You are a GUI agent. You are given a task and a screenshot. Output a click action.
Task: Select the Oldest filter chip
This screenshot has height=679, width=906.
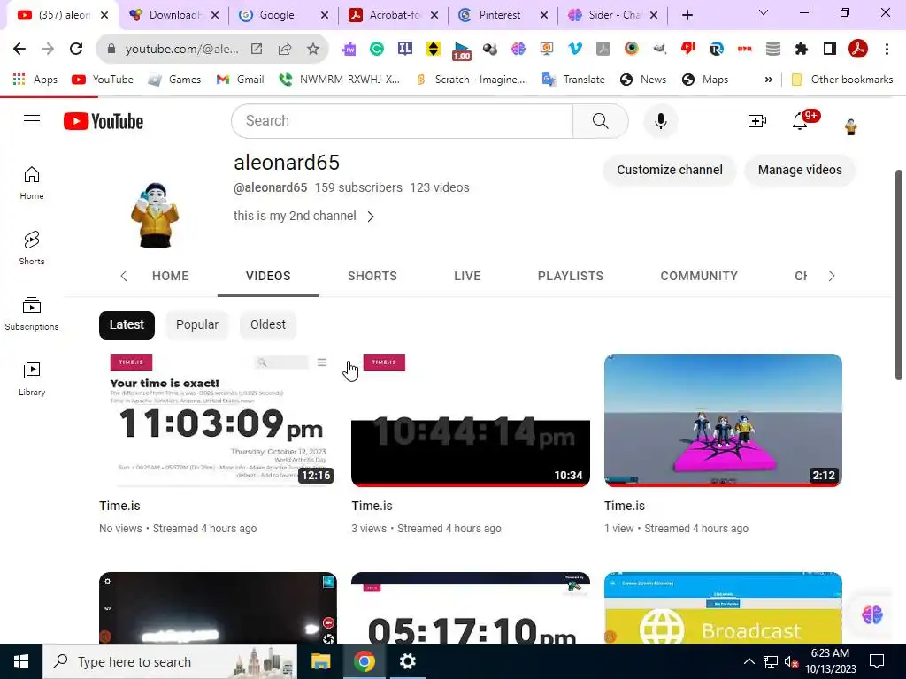(x=267, y=325)
